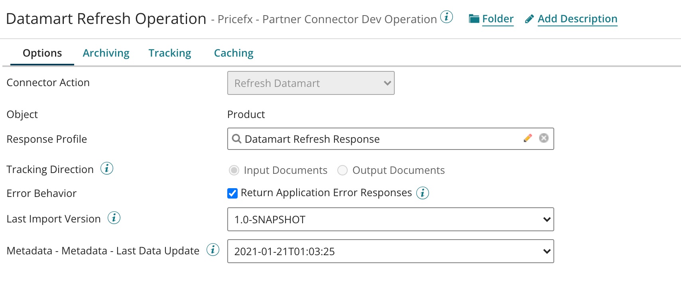Expand the Last Import Version dropdown
Screen dimensions: 681x303
[x=390, y=219]
